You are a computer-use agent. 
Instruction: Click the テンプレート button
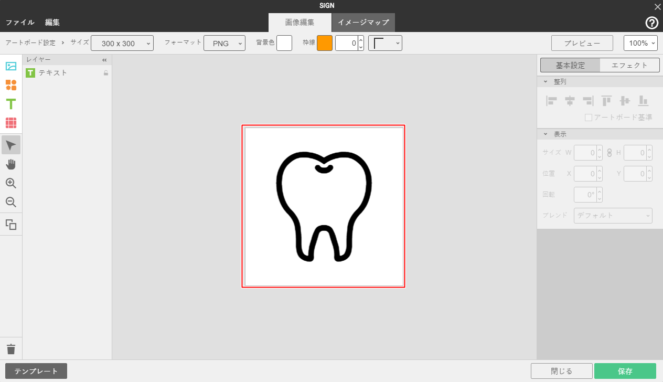coord(36,371)
